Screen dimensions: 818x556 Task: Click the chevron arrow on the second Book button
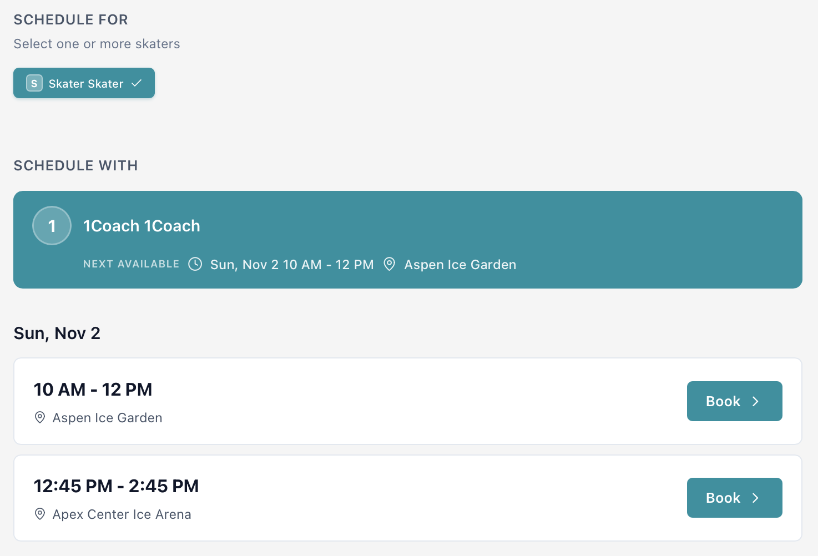pos(756,497)
